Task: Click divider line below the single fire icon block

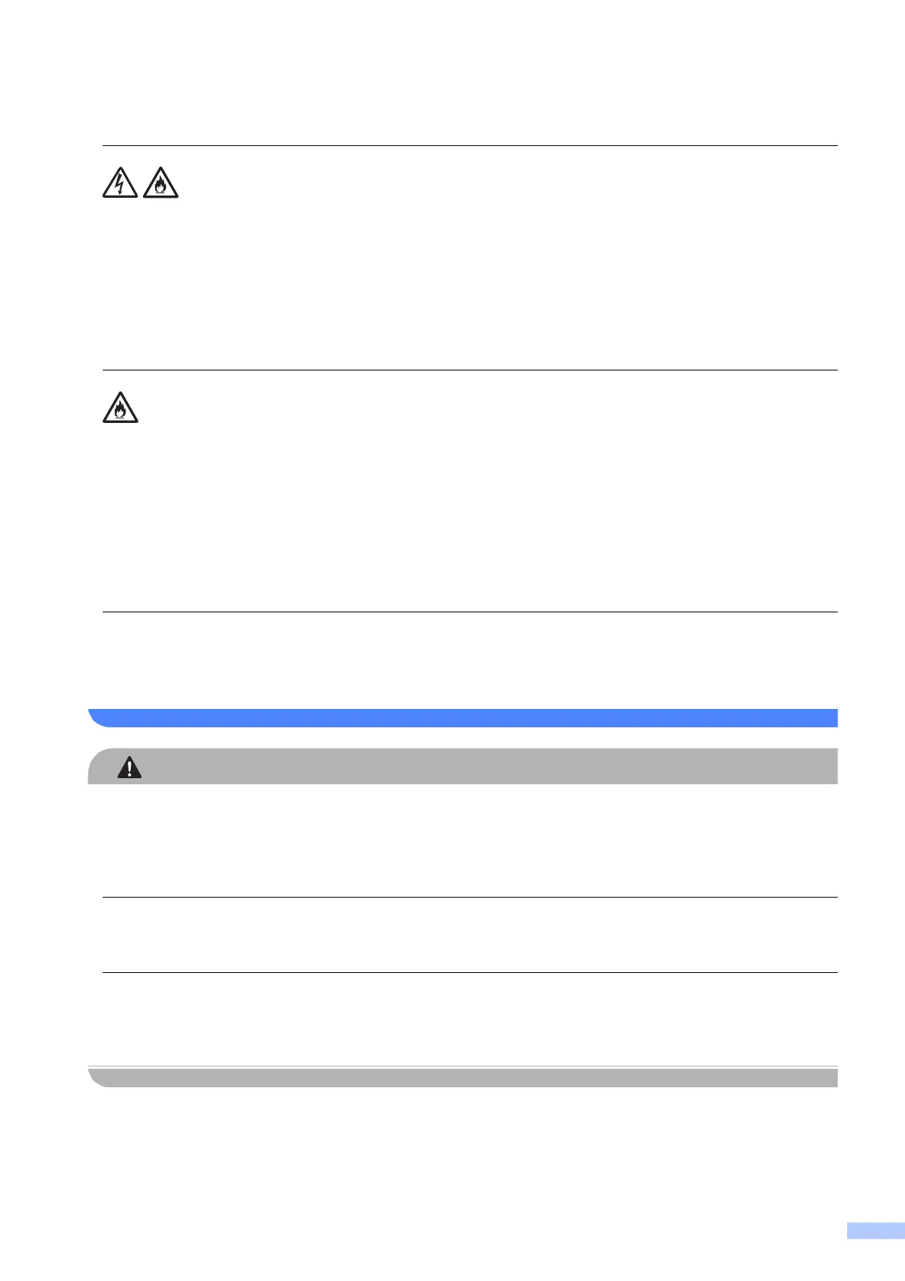Action: (470, 612)
